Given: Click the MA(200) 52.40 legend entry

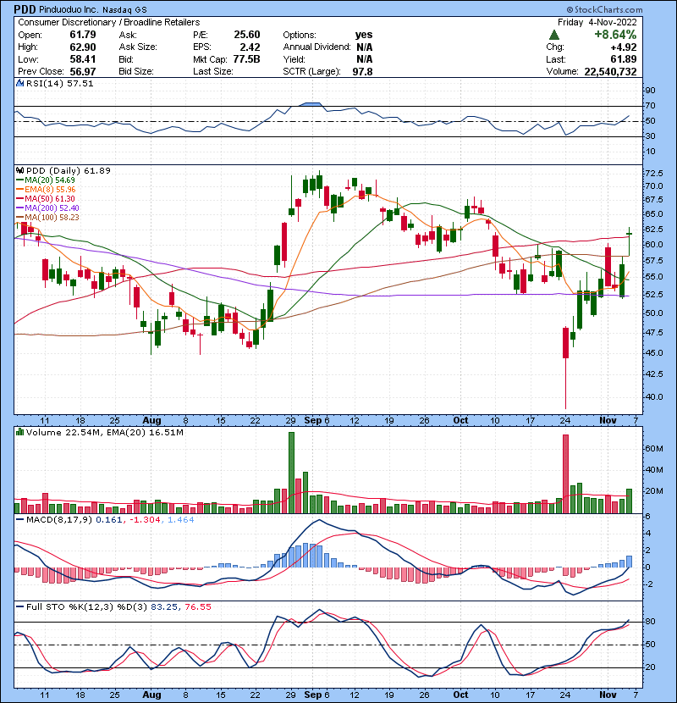Looking at the screenshot, I should (52, 208).
